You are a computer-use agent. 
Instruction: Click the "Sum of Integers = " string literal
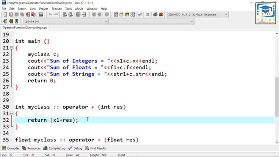pos(78,61)
